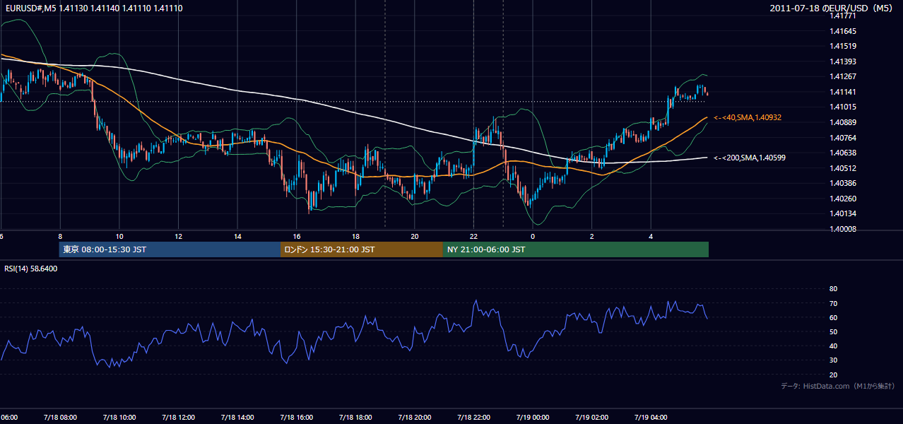Click RSI scale value 30

pyautogui.click(x=833, y=360)
